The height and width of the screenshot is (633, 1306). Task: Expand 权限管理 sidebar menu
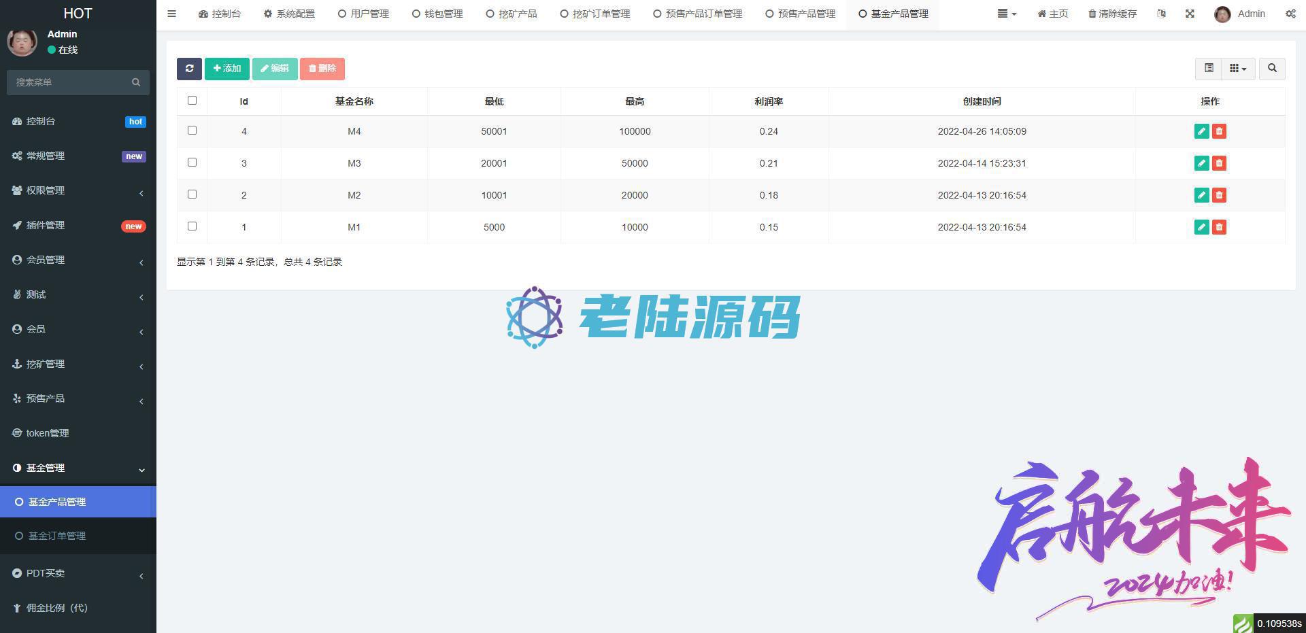78,190
